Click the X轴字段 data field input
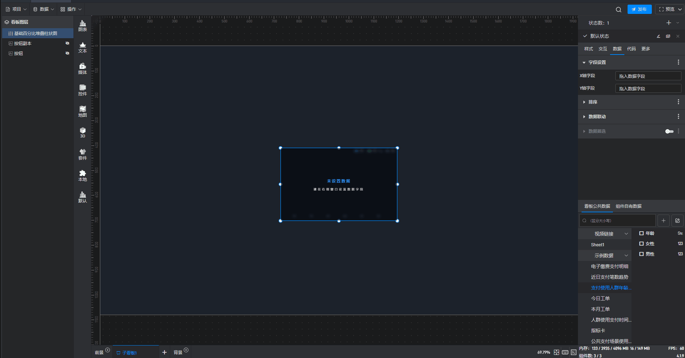This screenshot has height=358, width=685. (648, 76)
